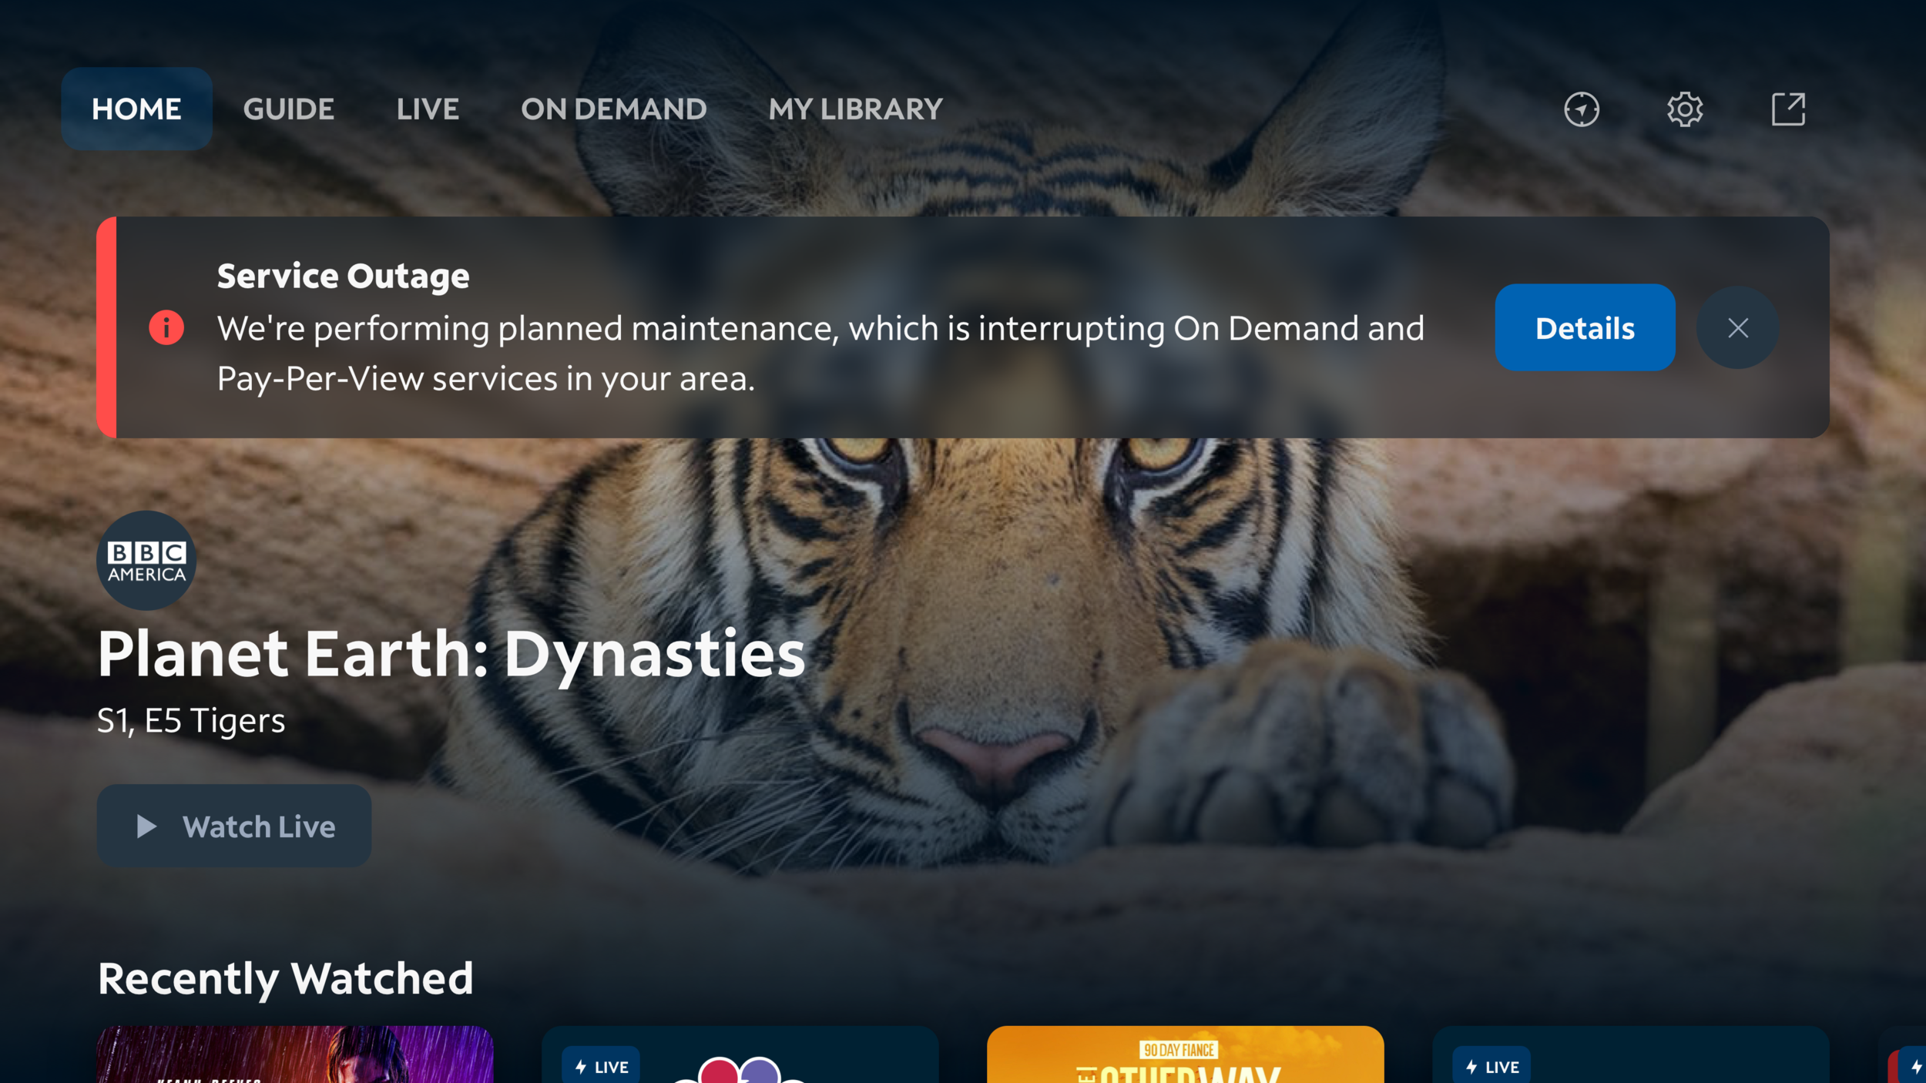
Task: Click the NBC peacock logo
Action: click(x=740, y=1071)
